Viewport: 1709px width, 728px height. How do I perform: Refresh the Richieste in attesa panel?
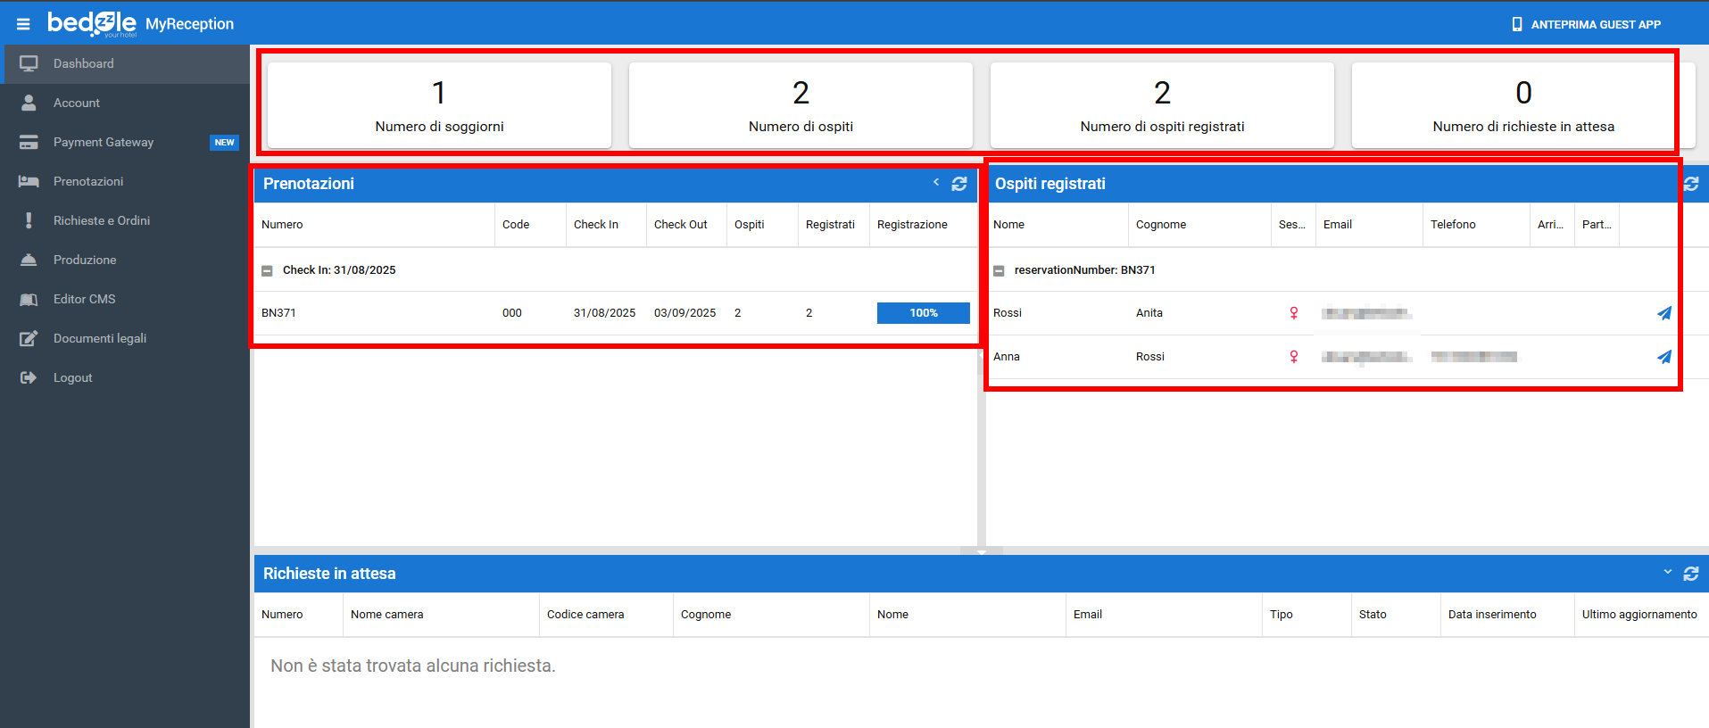(1691, 574)
